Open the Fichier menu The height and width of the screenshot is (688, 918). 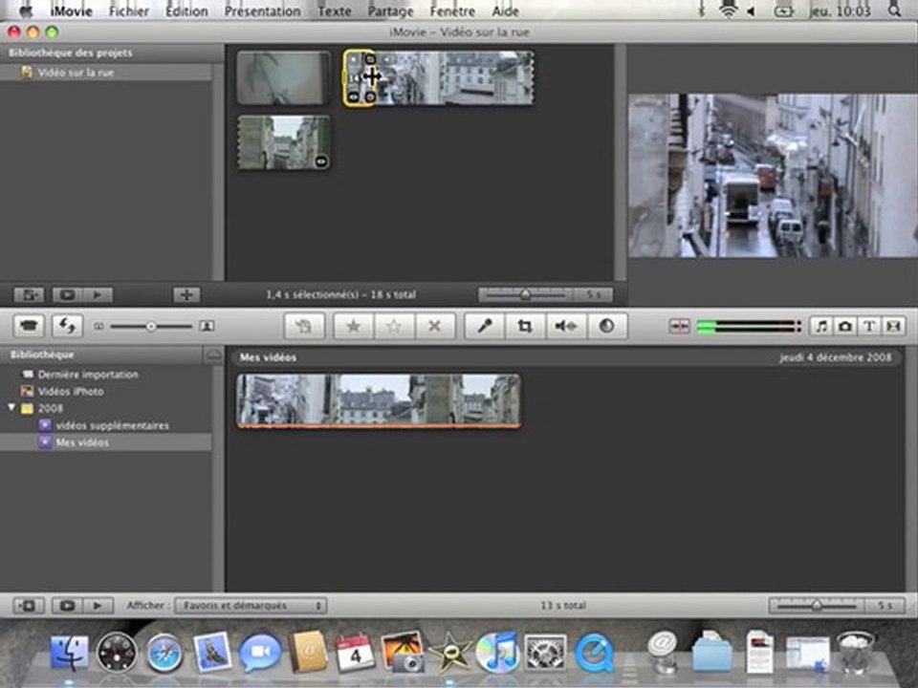tap(129, 11)
